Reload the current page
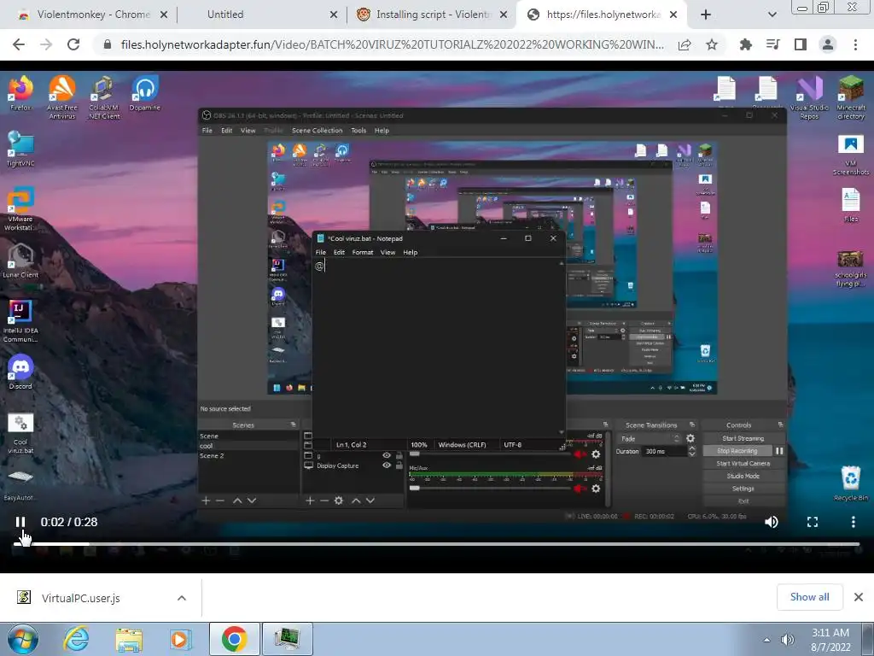874x656 pixels. click(73, 44)
